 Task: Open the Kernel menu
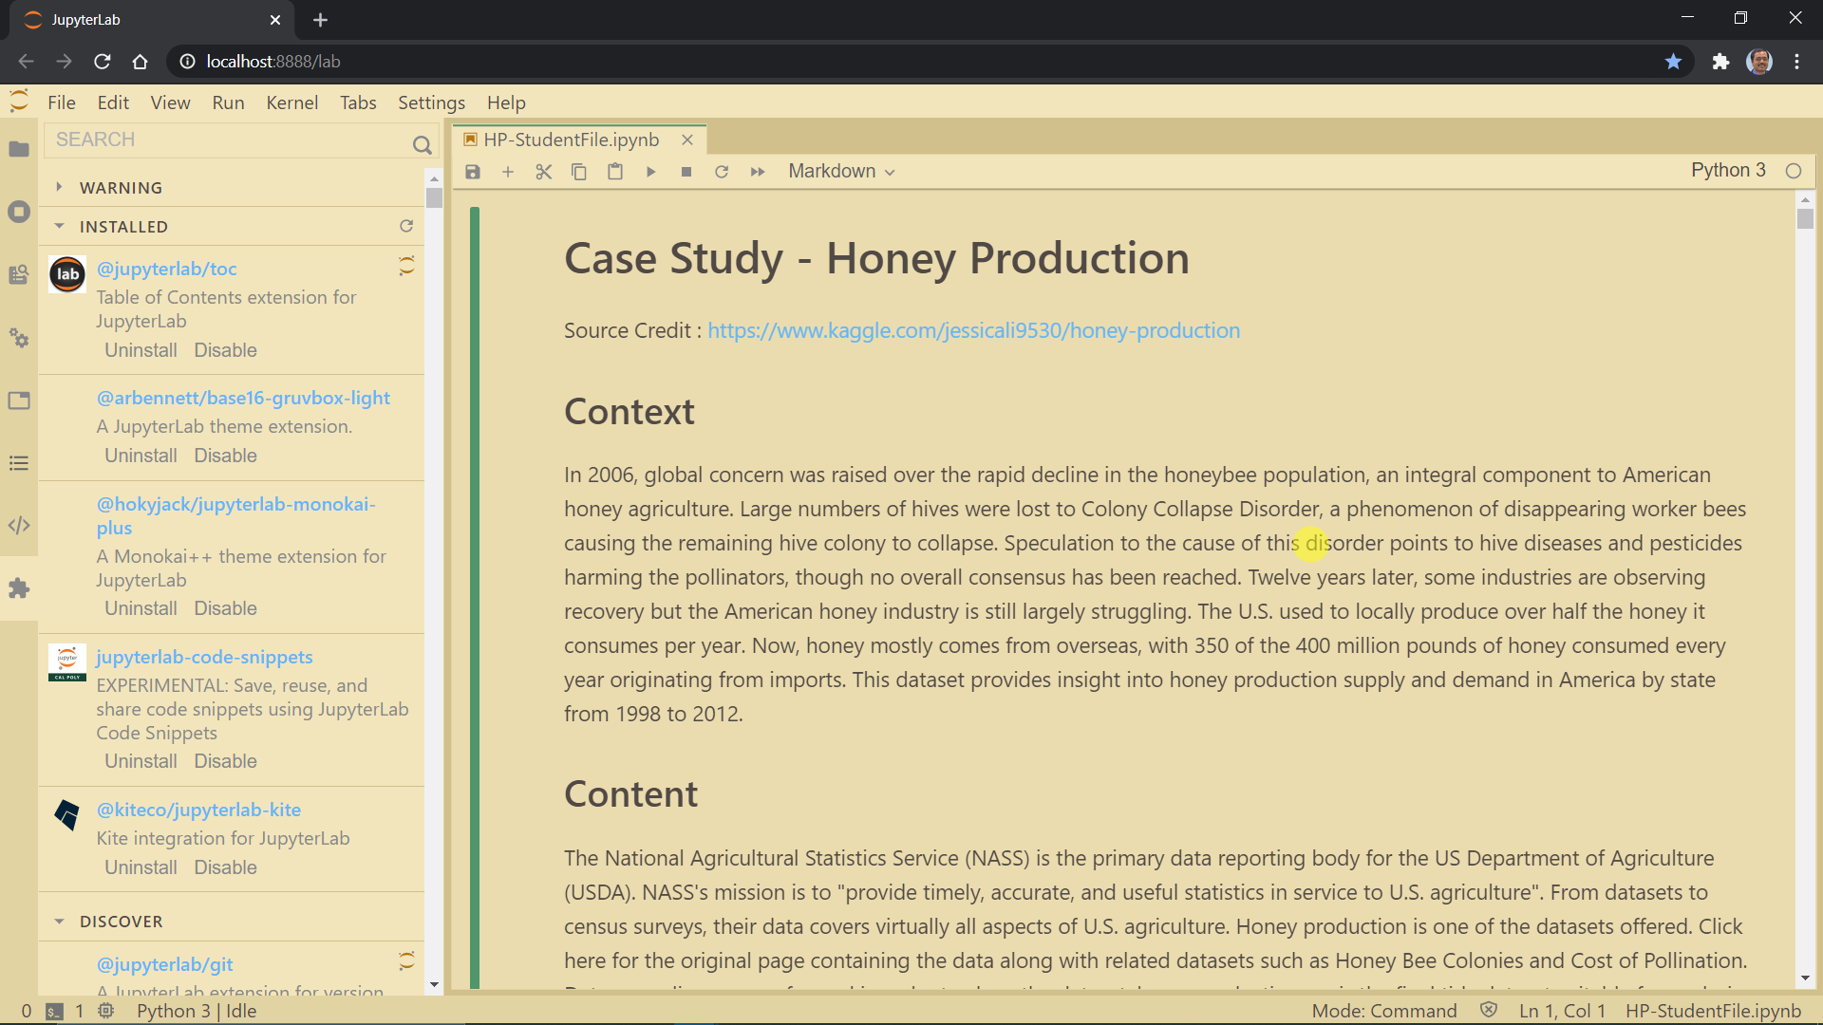coord(291,102)
